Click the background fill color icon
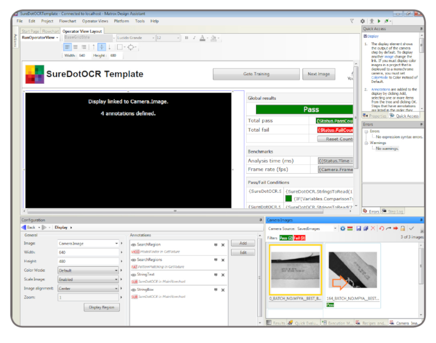Screen dimensions: 436x343 214,38
